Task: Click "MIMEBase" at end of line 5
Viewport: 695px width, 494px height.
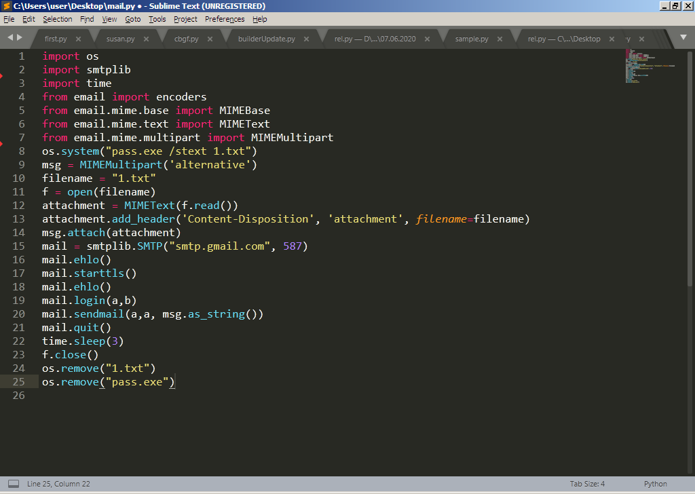Action: point(244,111)
